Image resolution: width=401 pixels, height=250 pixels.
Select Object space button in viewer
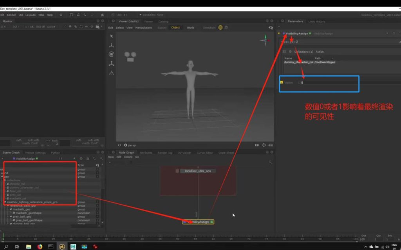175,28
